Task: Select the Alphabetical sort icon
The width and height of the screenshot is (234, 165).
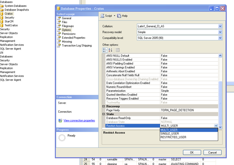Action: pyautogui.click(x=110, y=50)
